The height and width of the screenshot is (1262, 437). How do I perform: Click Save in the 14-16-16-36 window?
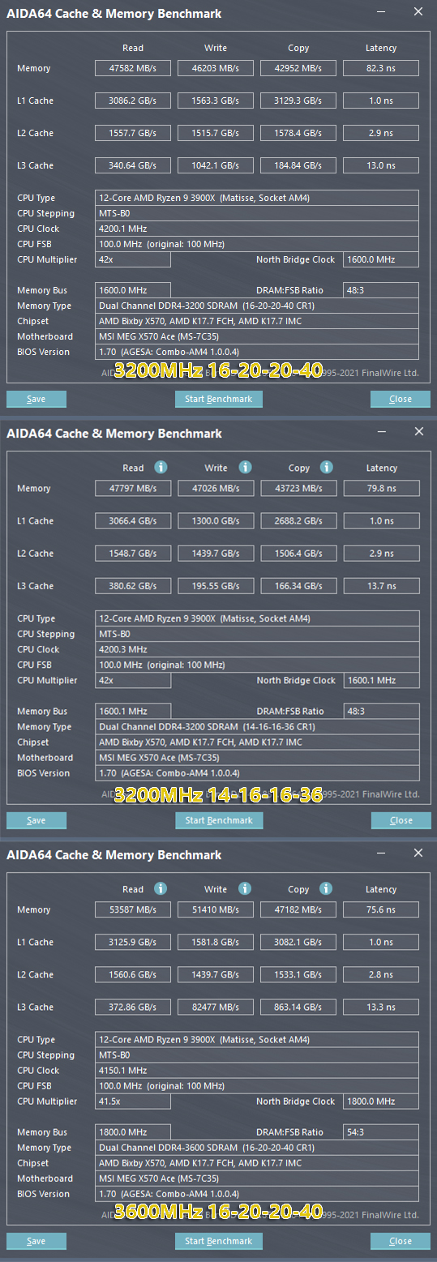36,820
